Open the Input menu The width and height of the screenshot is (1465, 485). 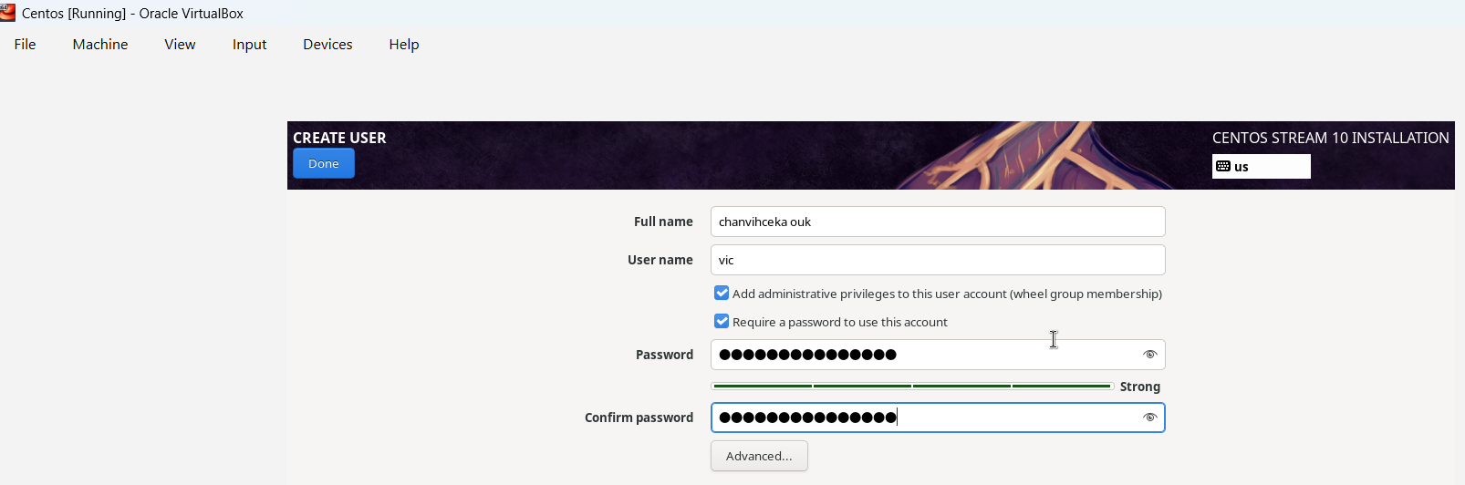(x=249, y=45)
